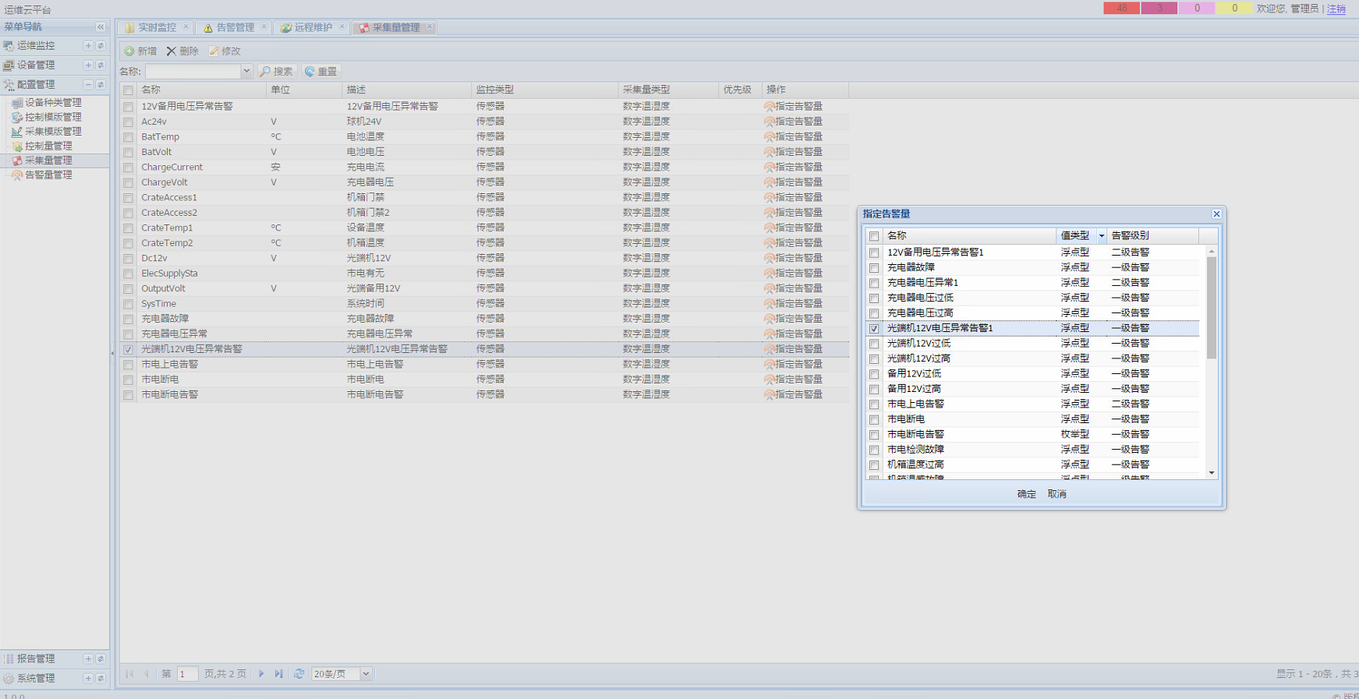Switch to the 告警管理 tab

(235, 27)
